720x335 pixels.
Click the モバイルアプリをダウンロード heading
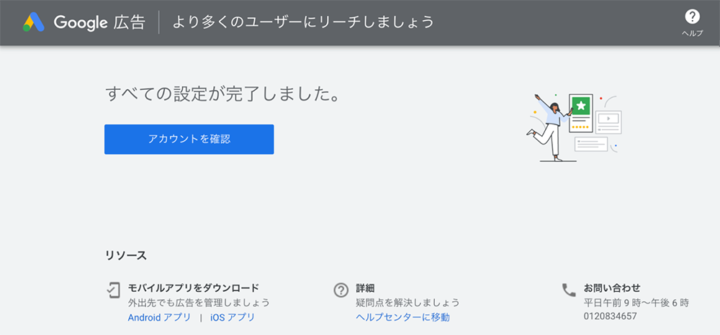193,288
